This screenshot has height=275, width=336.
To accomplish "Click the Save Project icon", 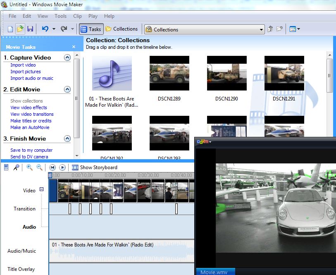I will point(30,29).
